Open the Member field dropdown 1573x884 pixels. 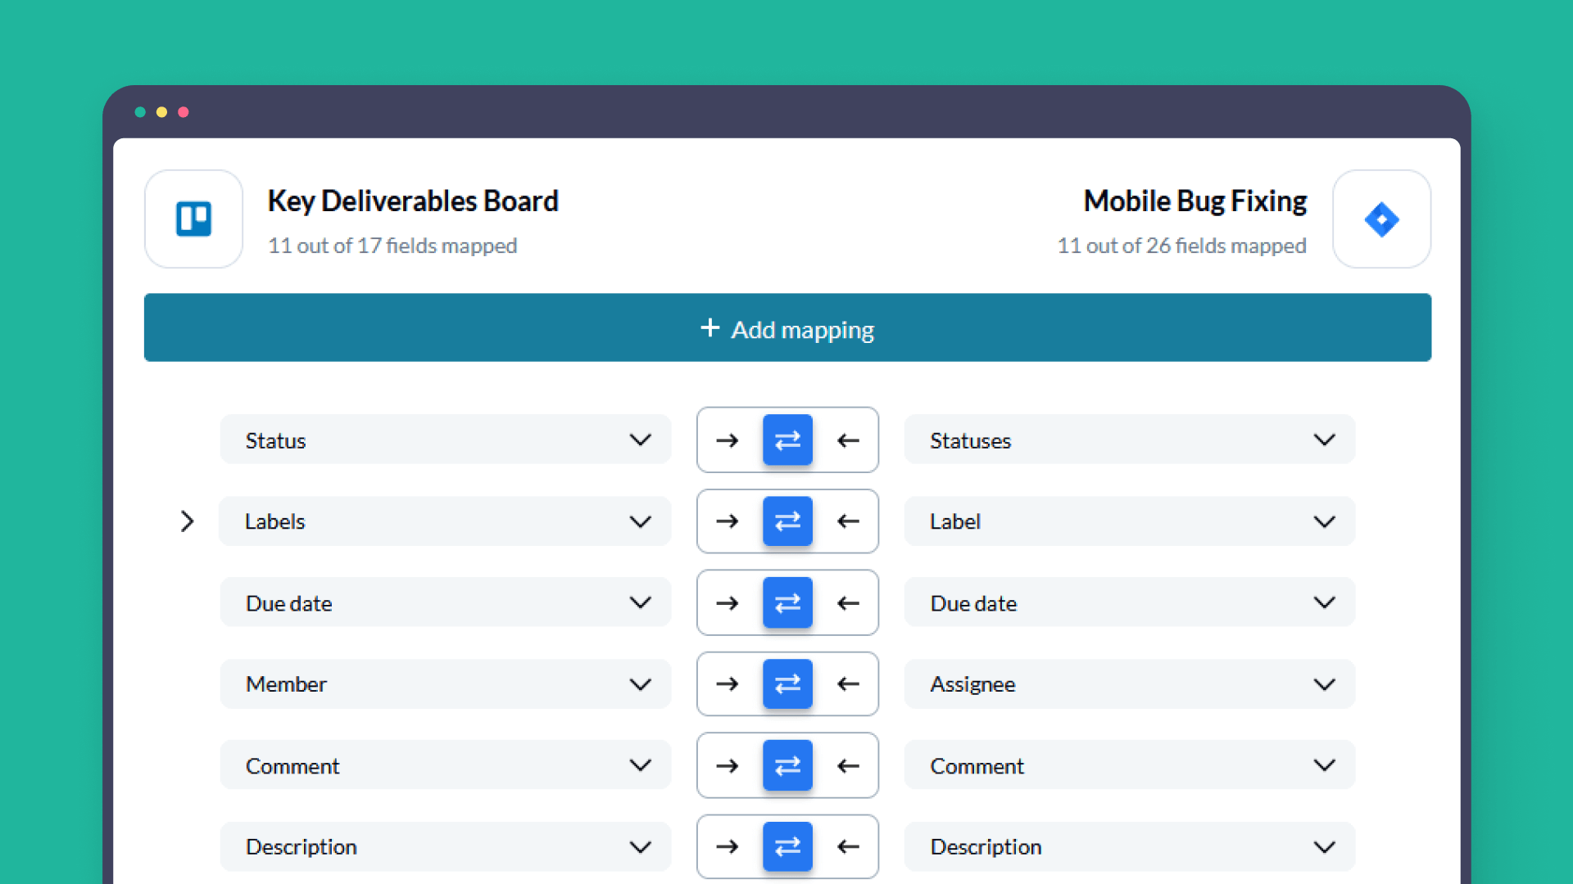click(x=445, y=684)
